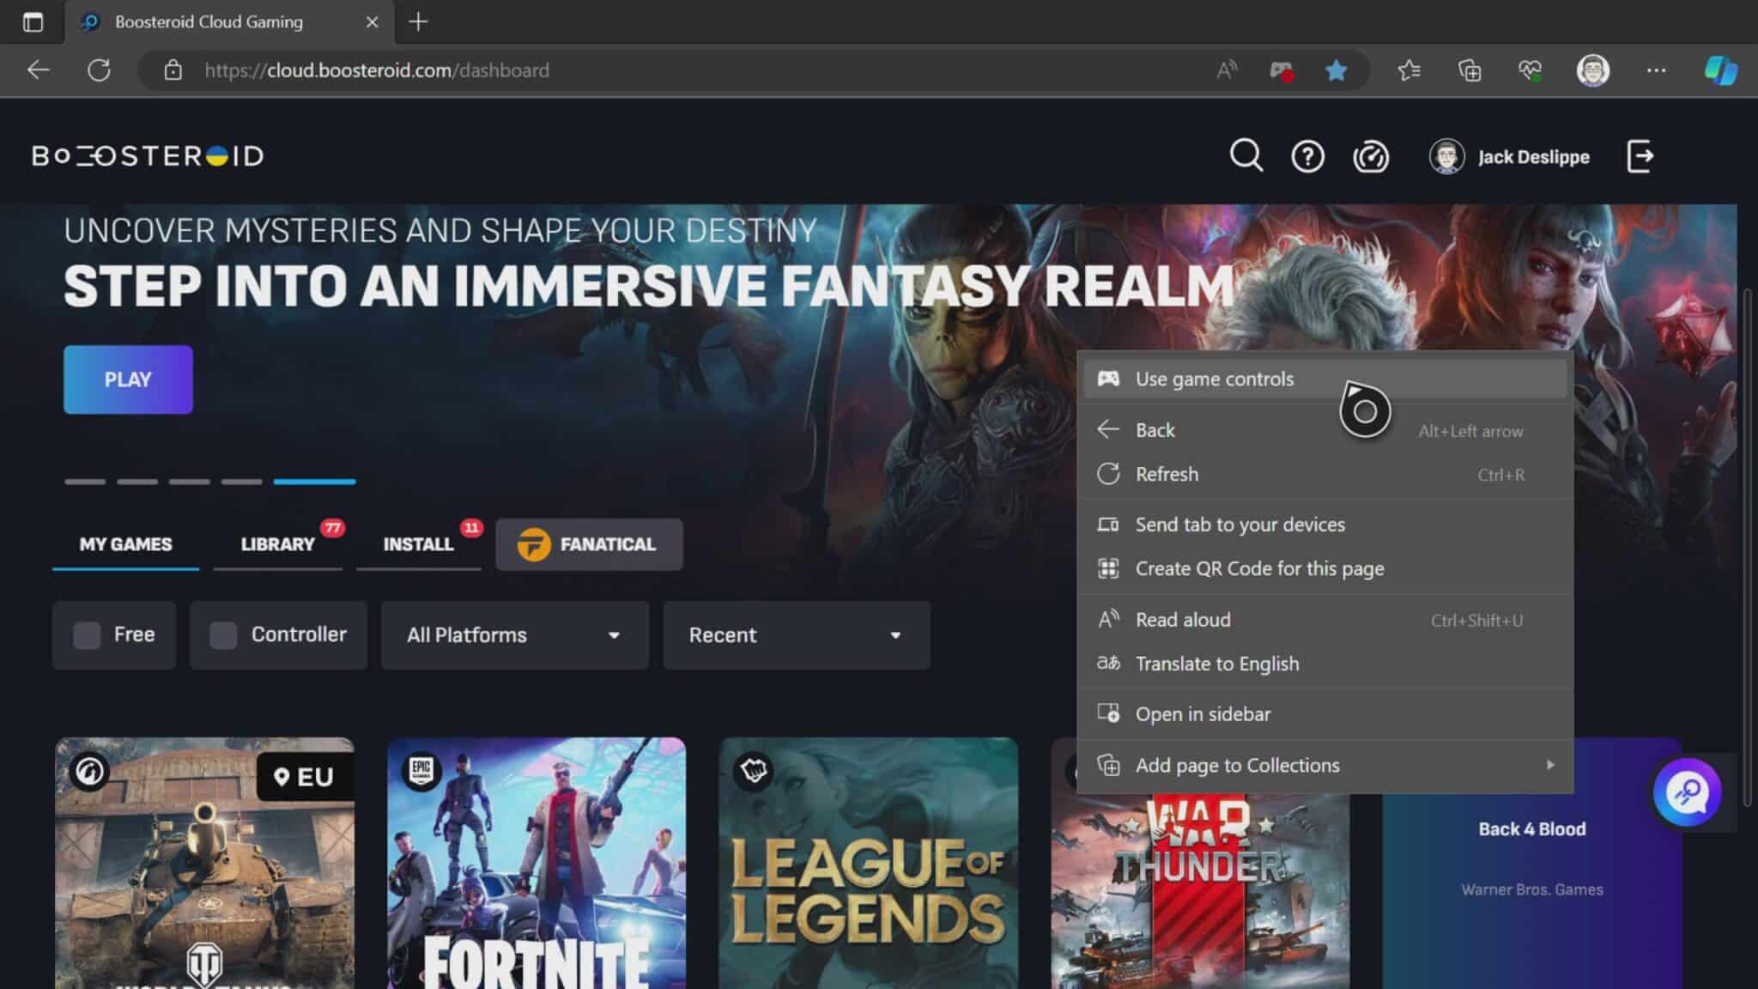Open the floating search assistant bubble
The height and width of the screenshot is (989, 1758).
tap(1686, 792)
